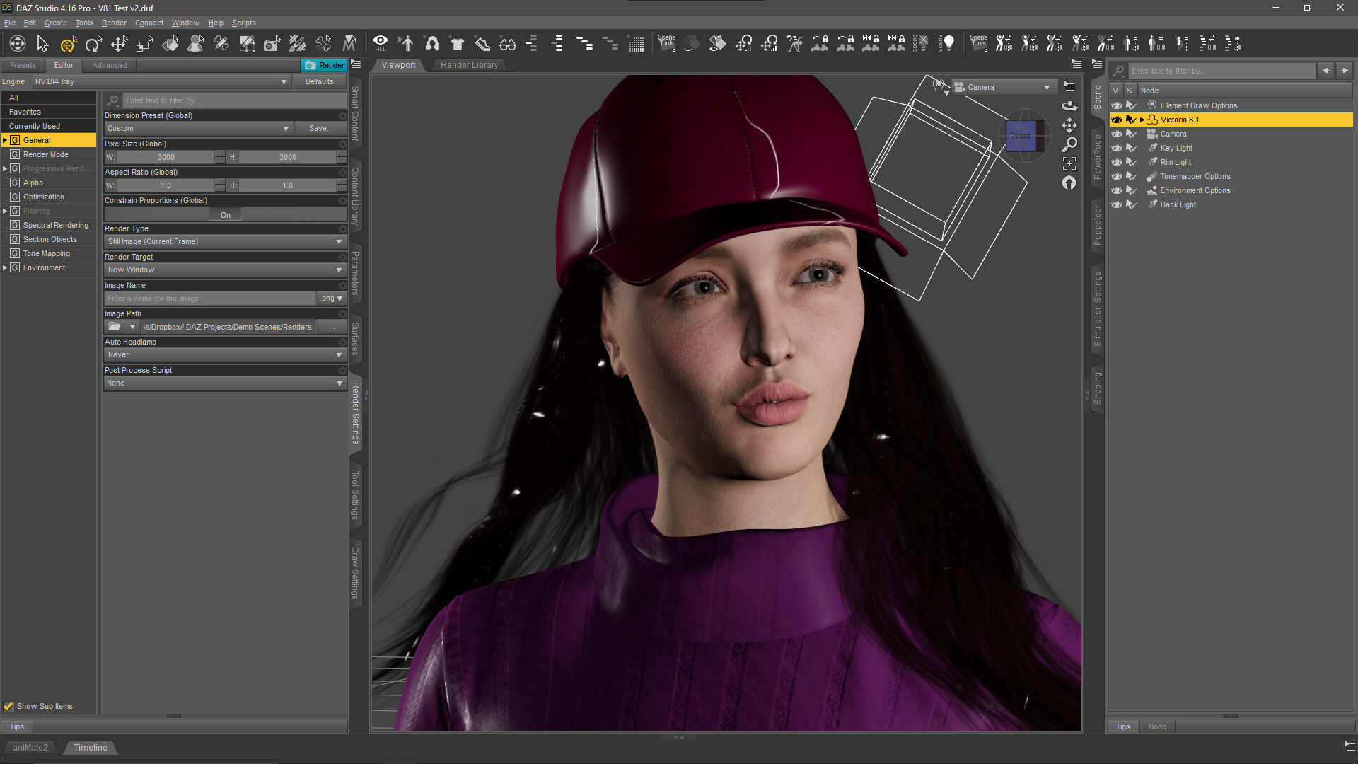Hide the Key Light node visibility
The width and height of the screenshot is (1358, 764).
coord(1117,148)
